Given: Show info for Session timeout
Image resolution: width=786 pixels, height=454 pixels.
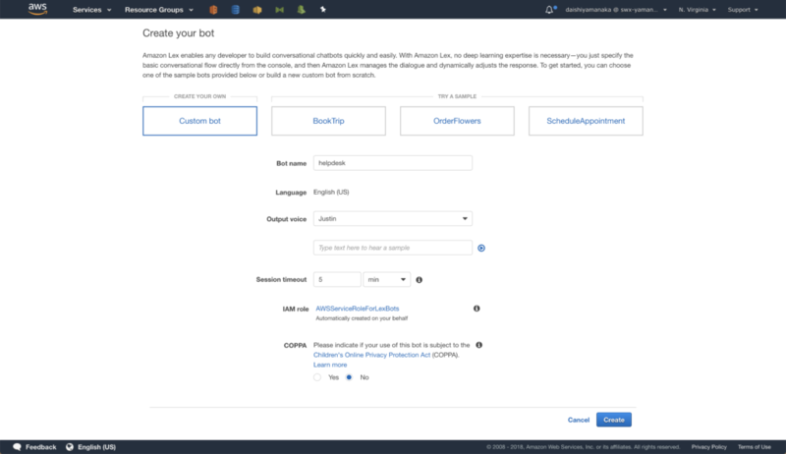Looking at the screenshot, I should [420, 280].
